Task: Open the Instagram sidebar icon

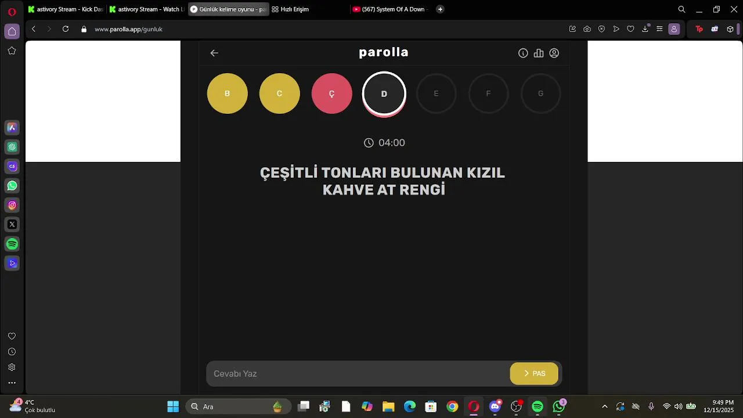Action: pyautogui.click(x=12, y=205)
